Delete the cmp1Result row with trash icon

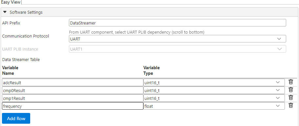(290, 98)
